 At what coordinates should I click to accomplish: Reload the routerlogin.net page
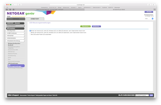click(x=110, y=5)
